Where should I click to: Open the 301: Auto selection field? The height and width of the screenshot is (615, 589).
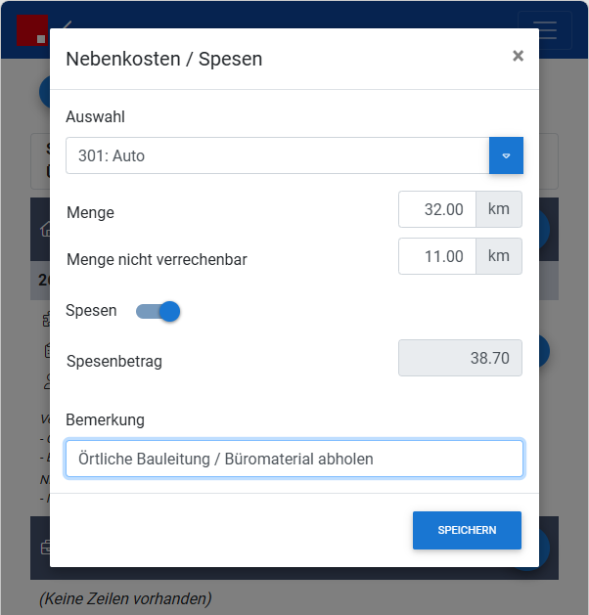click(278, 155)
